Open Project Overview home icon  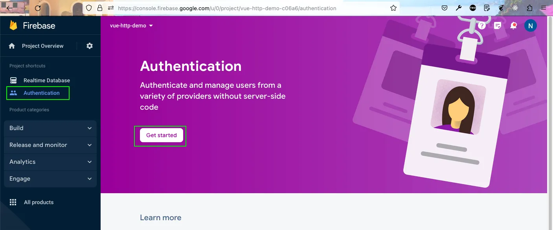pos(12,46)
